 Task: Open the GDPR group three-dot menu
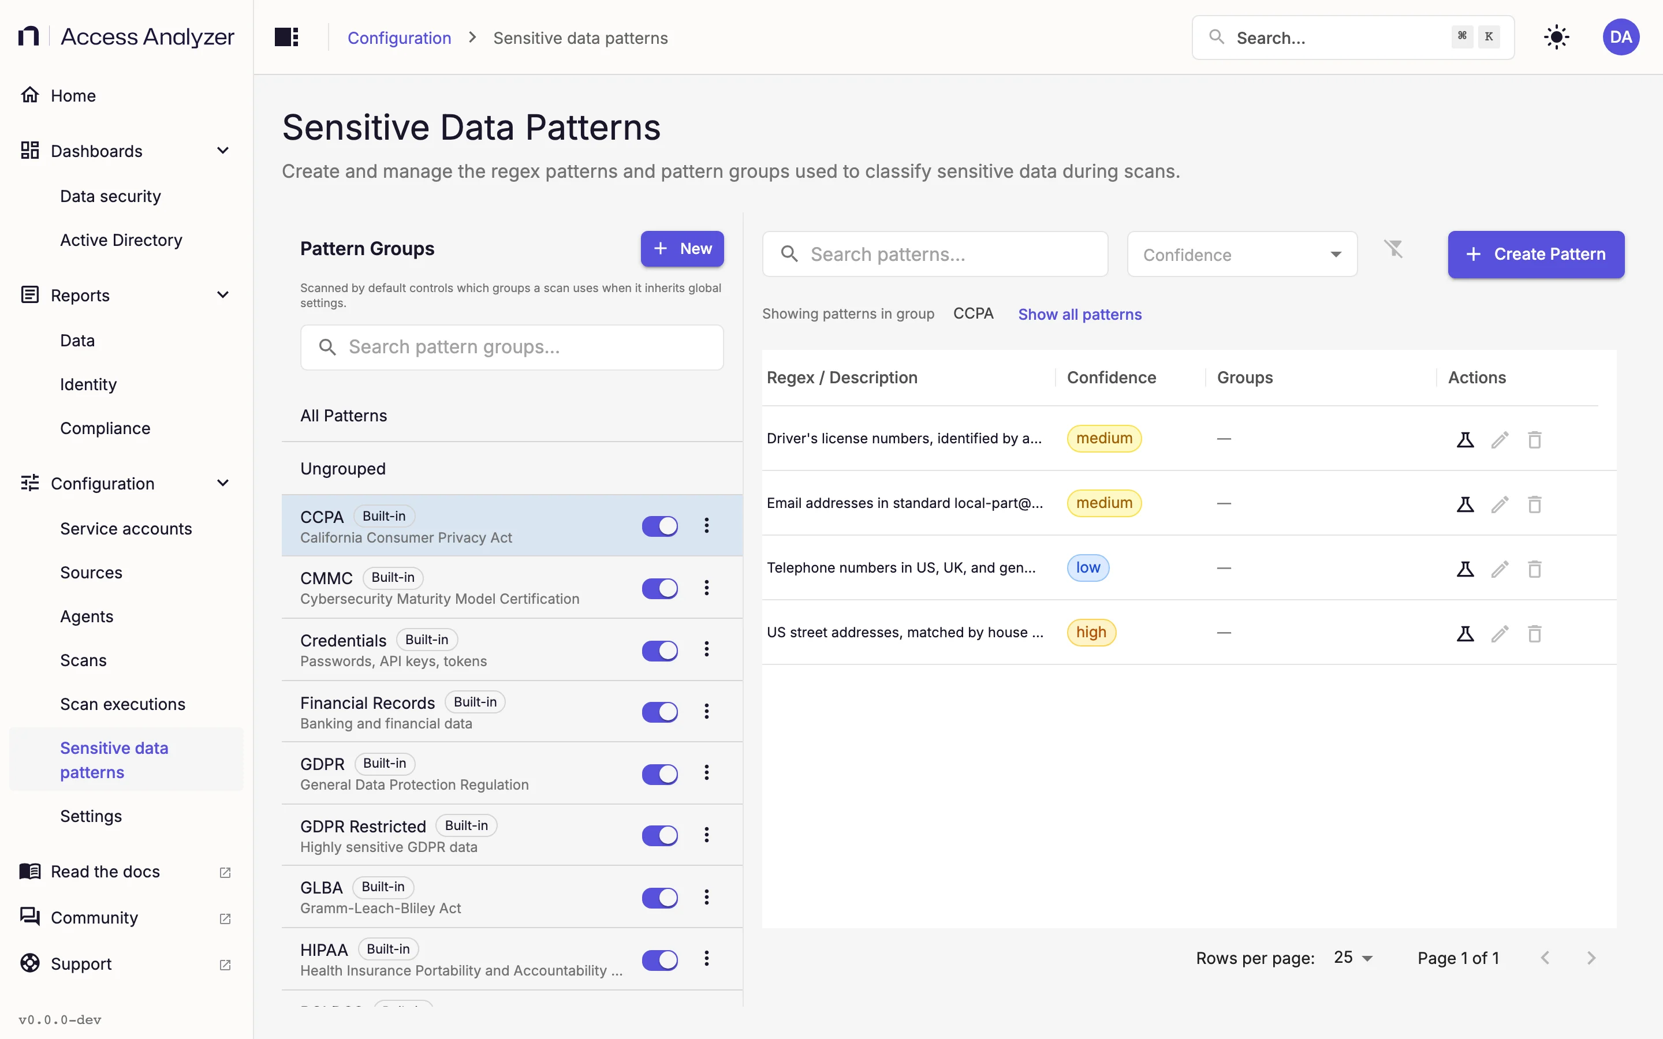coord(706,773)
